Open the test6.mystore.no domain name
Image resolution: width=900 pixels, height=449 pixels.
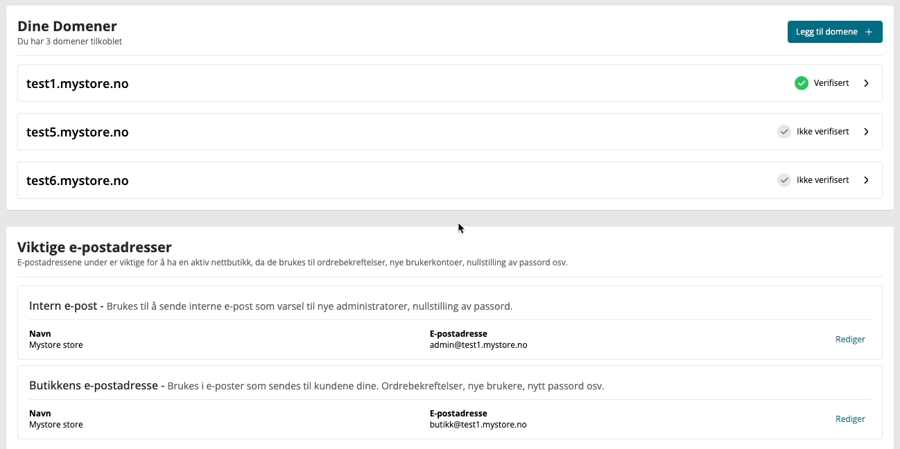pos(78,181)
